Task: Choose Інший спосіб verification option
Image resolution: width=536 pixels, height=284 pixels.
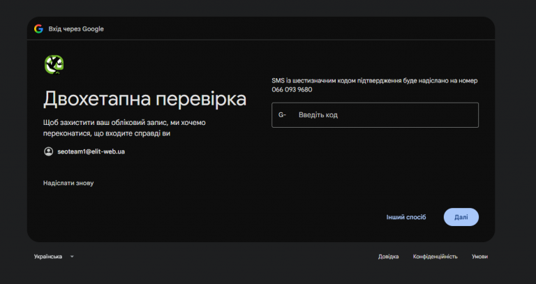Action: [406, 217]
